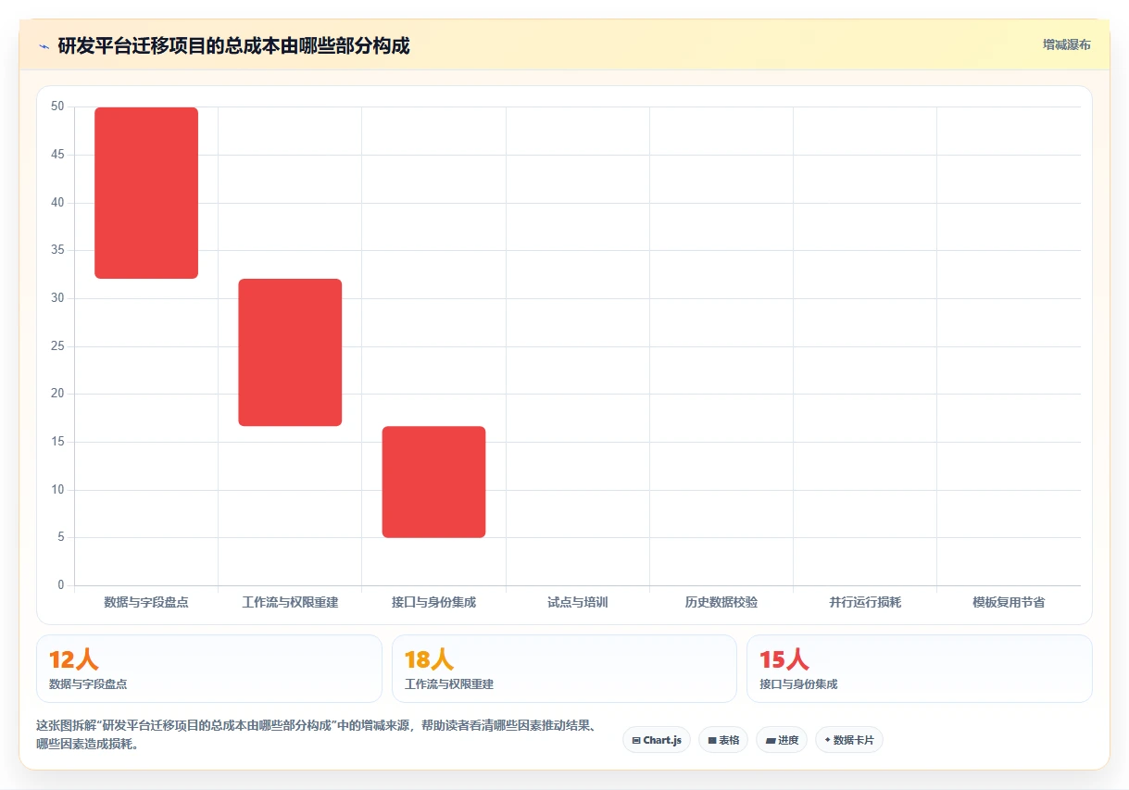Click x-axis label 试点与培训

(578, 602)
